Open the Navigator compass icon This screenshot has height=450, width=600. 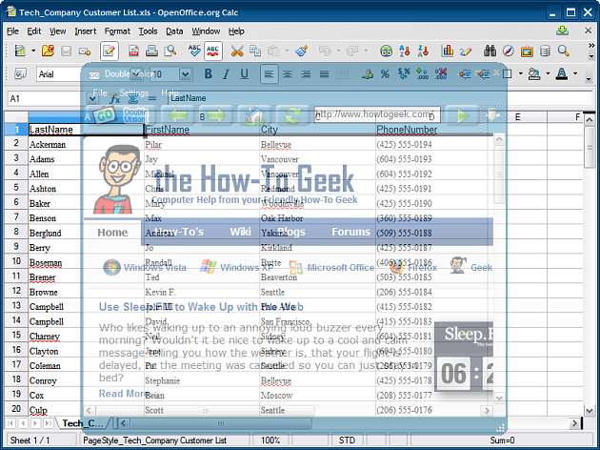[509, 51]
